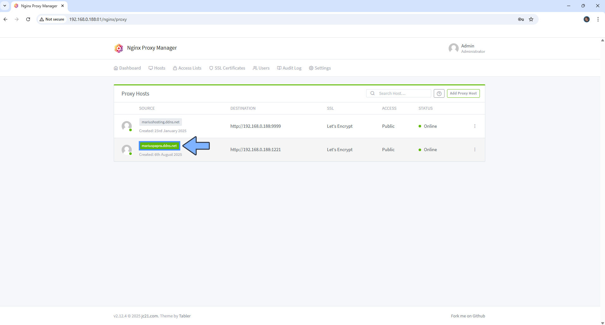Open actions menu for mariushosting.ddns.net row
This screenshot has height=325, width=605.
(475, 126)
